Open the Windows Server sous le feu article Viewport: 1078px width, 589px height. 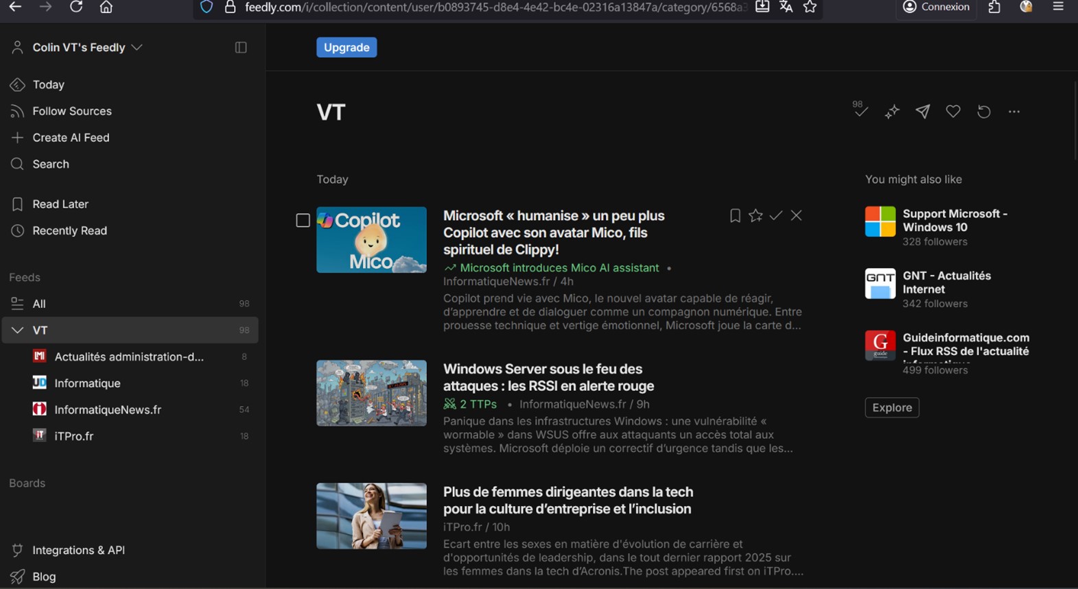[x=548, y=377]
